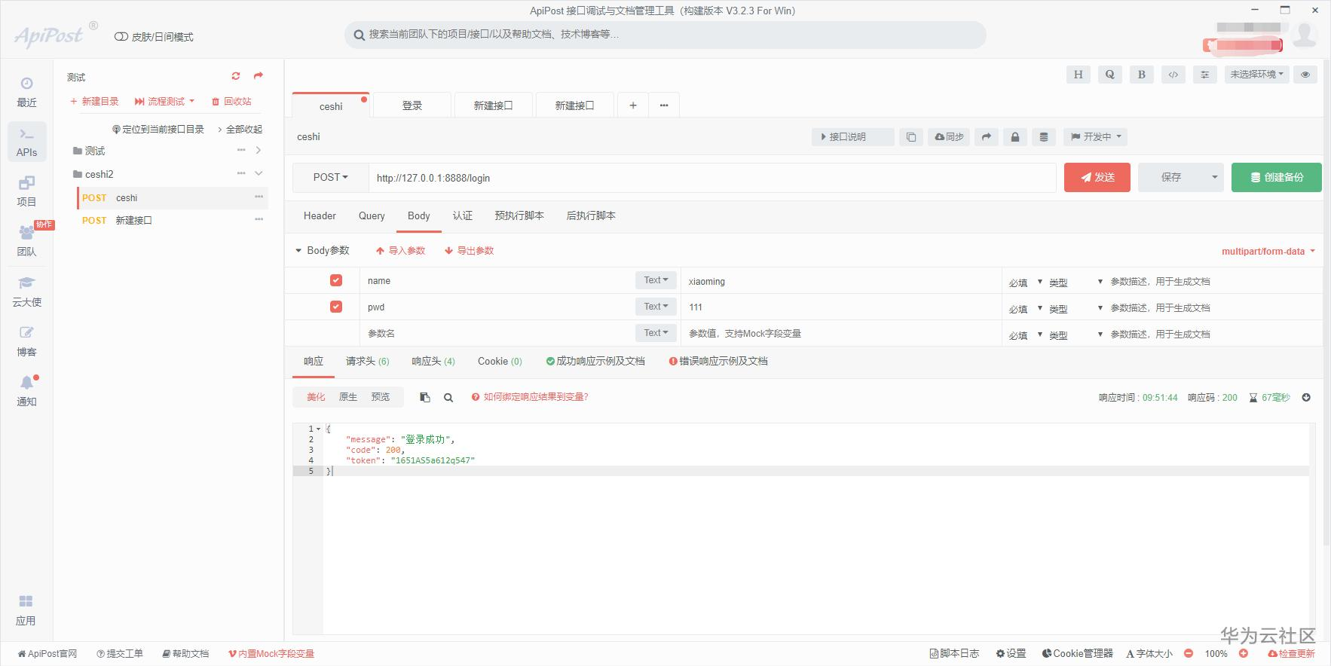Switch to the Header tab

pyautogui.click(x=320, y=216)
